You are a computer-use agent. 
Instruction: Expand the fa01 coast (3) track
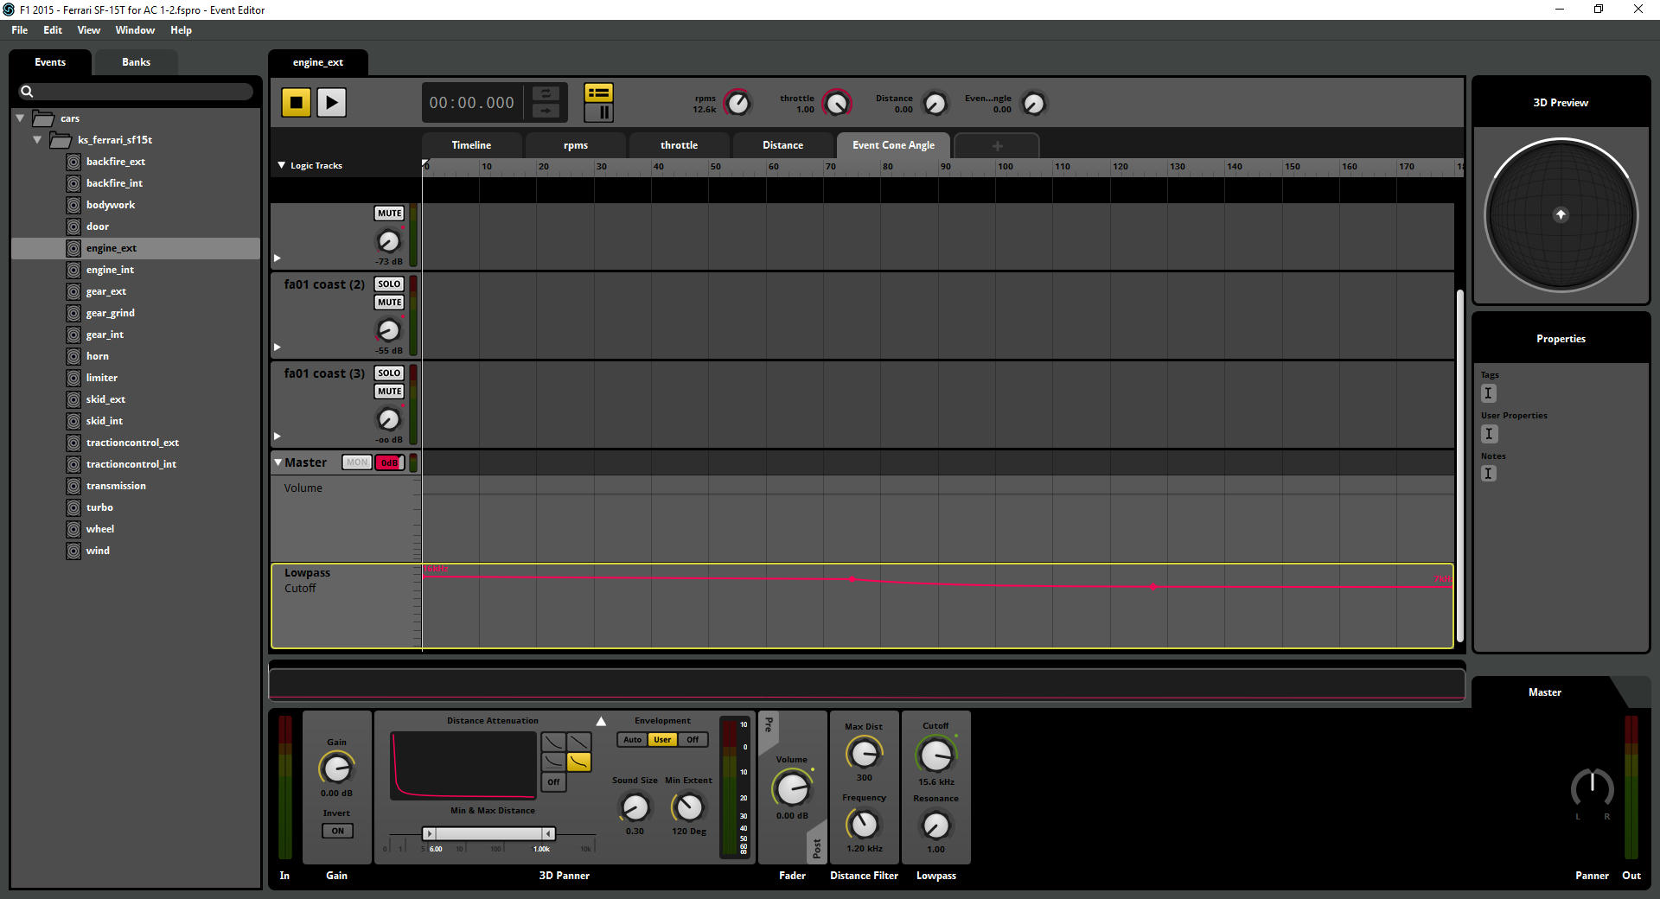278,437
